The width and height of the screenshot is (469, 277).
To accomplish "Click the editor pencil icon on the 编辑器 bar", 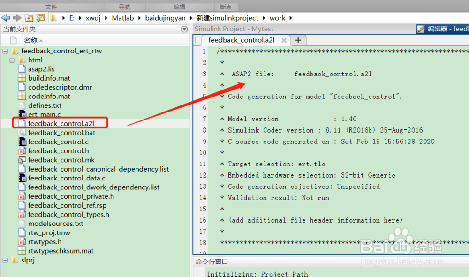I will pos(420,29).
